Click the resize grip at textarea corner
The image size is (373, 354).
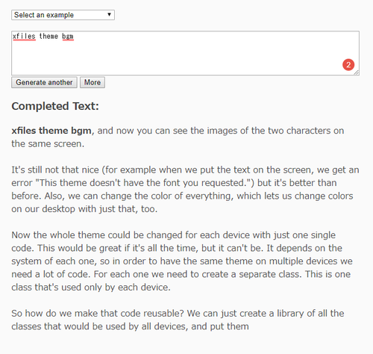357,72
